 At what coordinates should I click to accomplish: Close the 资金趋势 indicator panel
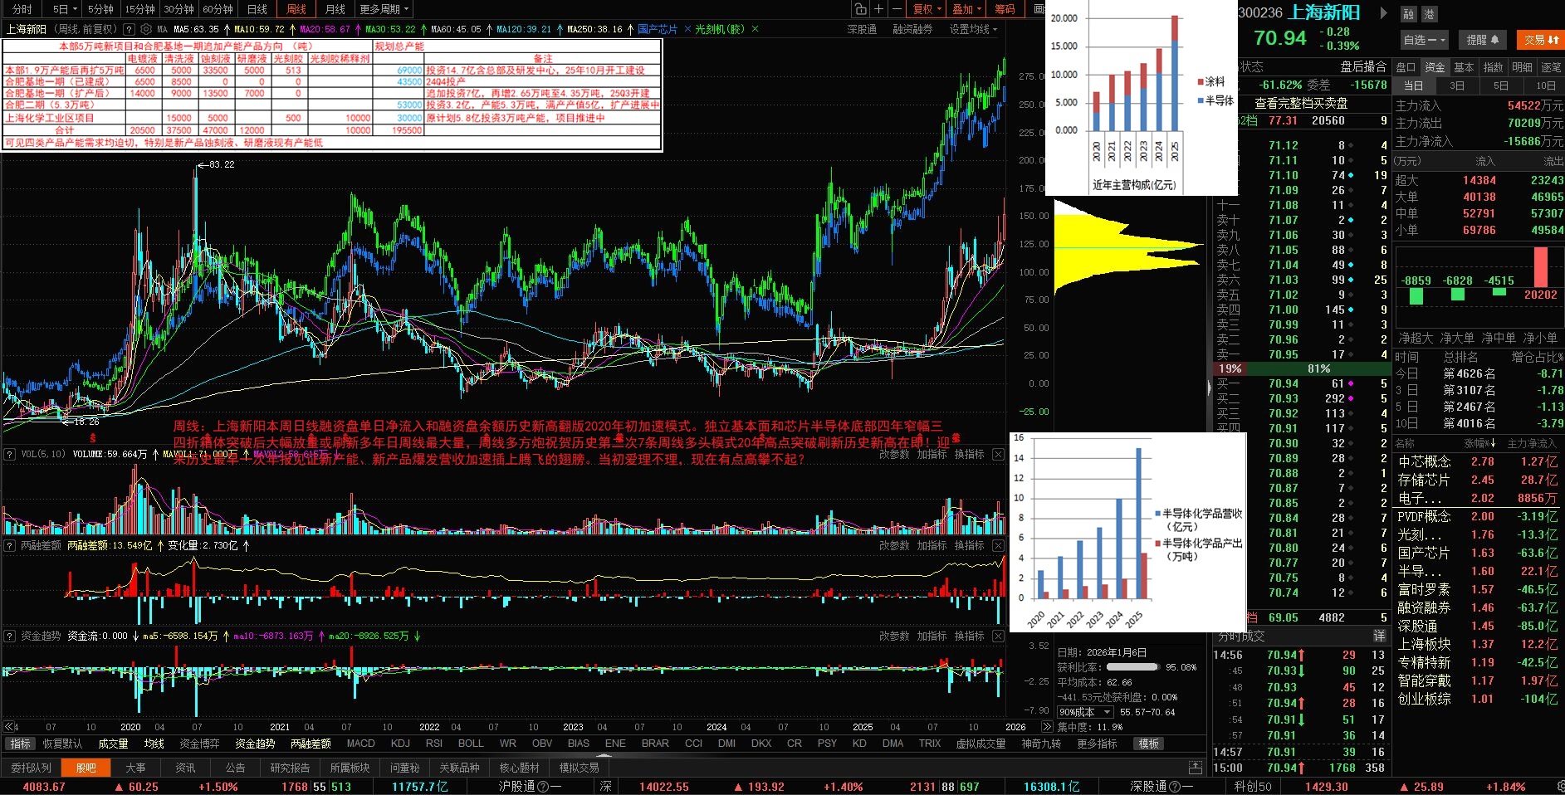(x=998, y=636)
